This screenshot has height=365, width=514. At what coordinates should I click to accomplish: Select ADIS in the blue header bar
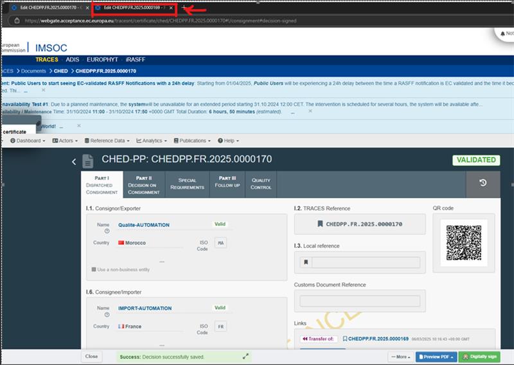(x=72, y=59)
